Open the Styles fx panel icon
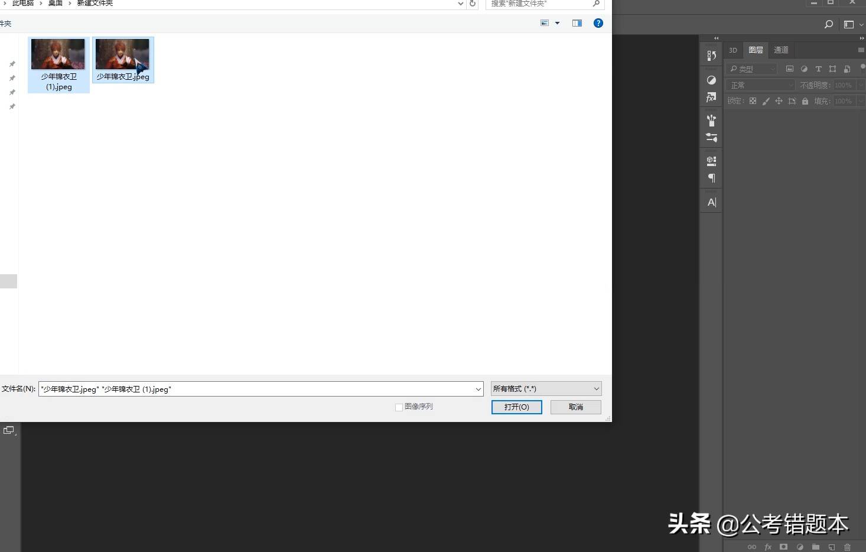Viewport: 866px width, 552px height. tap(711, 97)
